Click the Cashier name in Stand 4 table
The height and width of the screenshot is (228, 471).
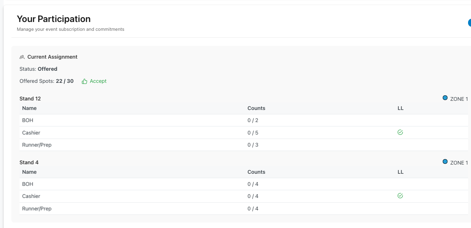point(31,196)
